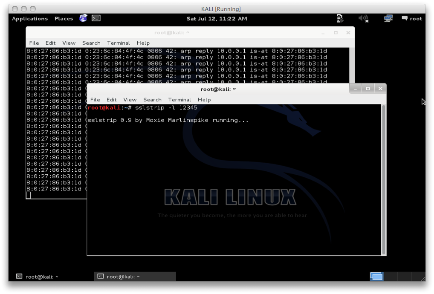434x294 pixels.
Task: Open Edit menu in front terminal window
Action: 112,100
